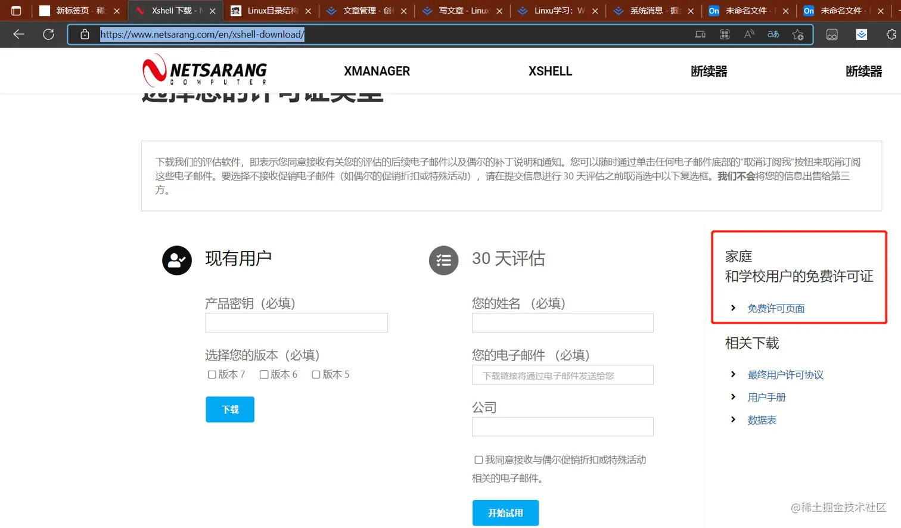Switch to the Linux目录结构 tab
901x528 pixels.
pos(271,11)
